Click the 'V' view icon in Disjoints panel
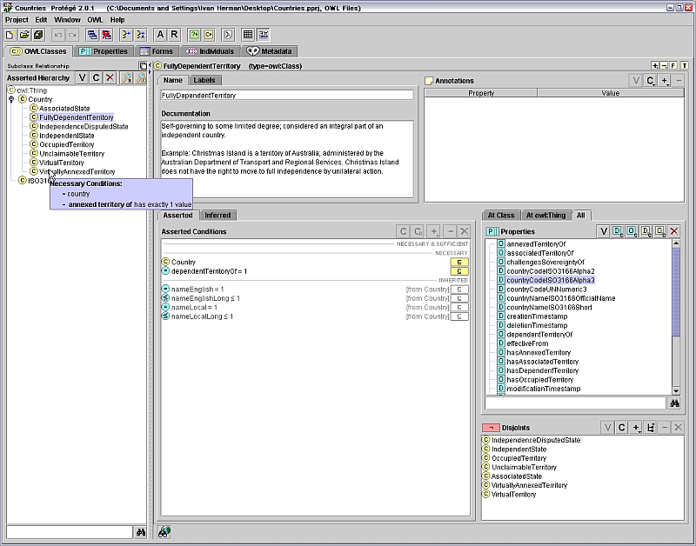Screen dimensions: 696x546 point(607,428)
